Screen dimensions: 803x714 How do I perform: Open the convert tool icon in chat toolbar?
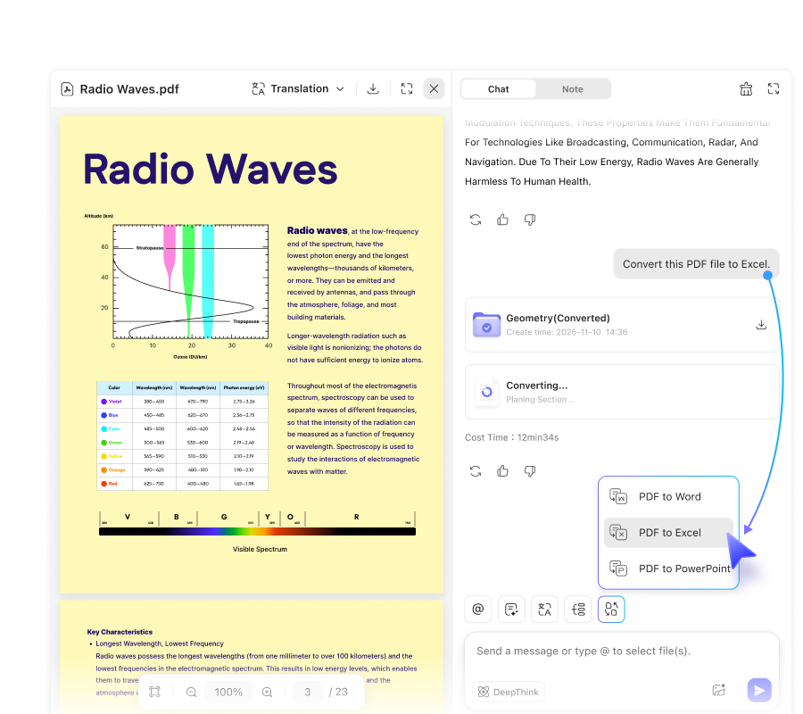(610, 609)
